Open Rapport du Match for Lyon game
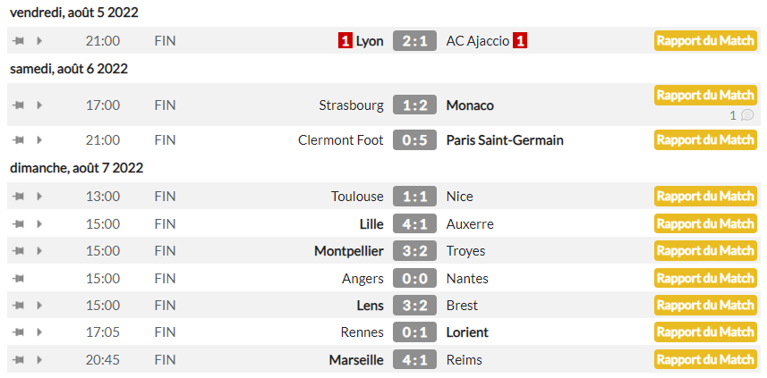This screenshot has height=378, width=767. (x=705, y=41)
